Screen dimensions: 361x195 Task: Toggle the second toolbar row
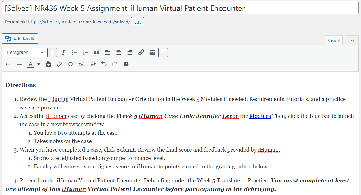(163, 52)
